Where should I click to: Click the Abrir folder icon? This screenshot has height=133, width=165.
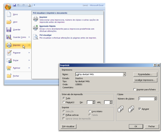(x=9, y=22)
